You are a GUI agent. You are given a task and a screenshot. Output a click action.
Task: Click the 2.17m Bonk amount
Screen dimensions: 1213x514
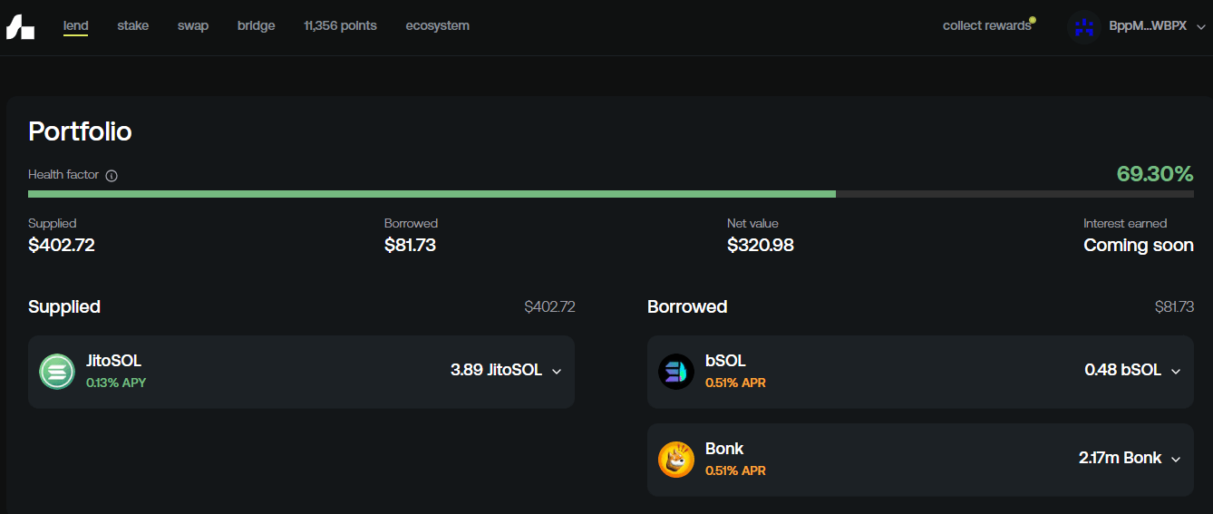pyautogui.click(x=1120, y=458)
